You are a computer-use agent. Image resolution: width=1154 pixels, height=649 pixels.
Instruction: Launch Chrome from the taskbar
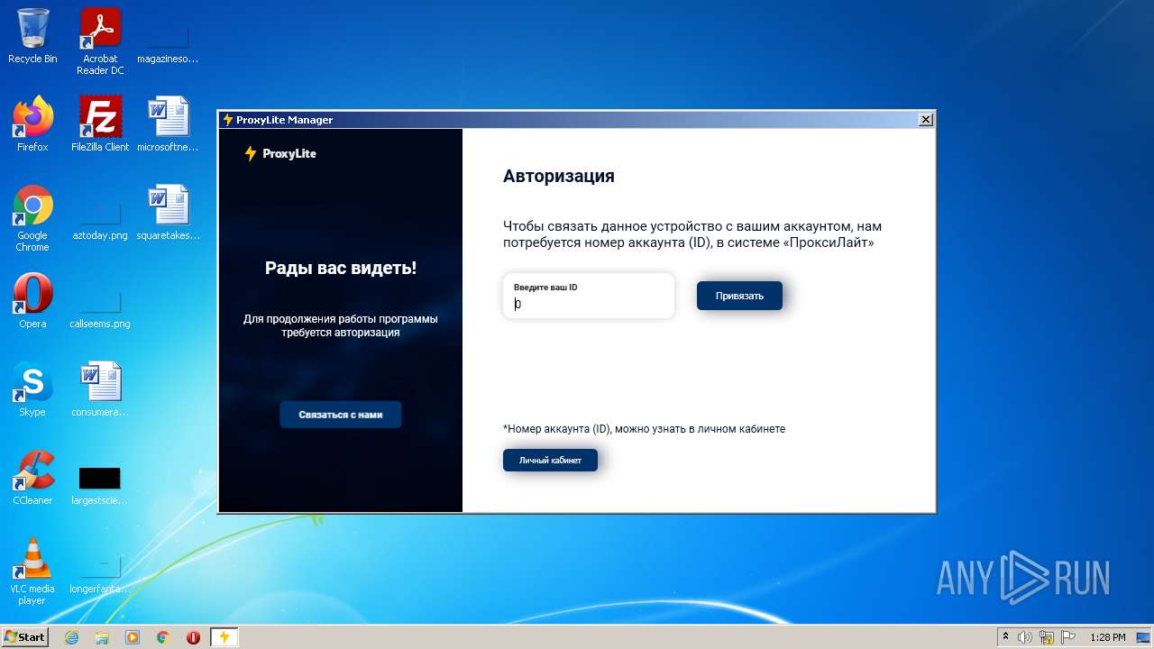coord(163,637)
